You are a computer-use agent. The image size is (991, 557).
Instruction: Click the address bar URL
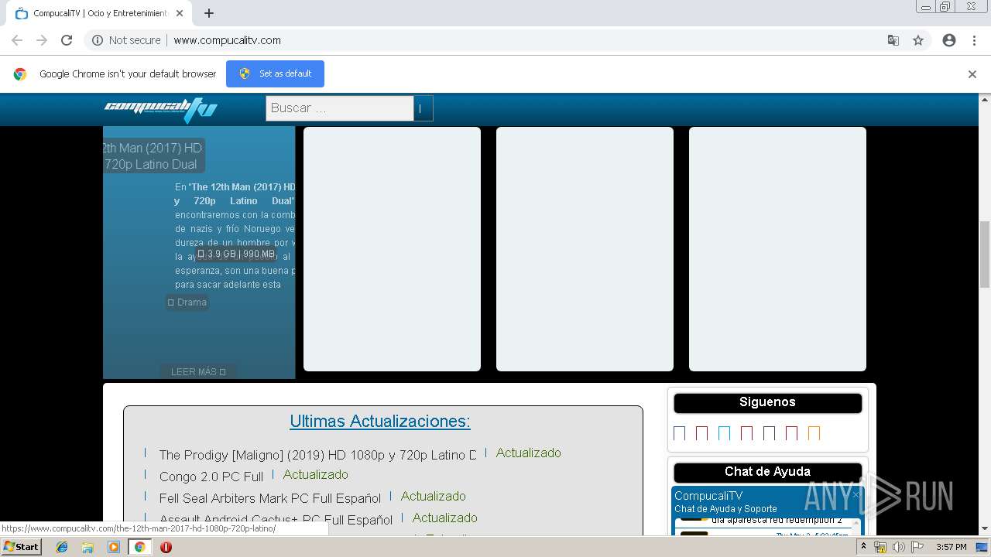227,40
